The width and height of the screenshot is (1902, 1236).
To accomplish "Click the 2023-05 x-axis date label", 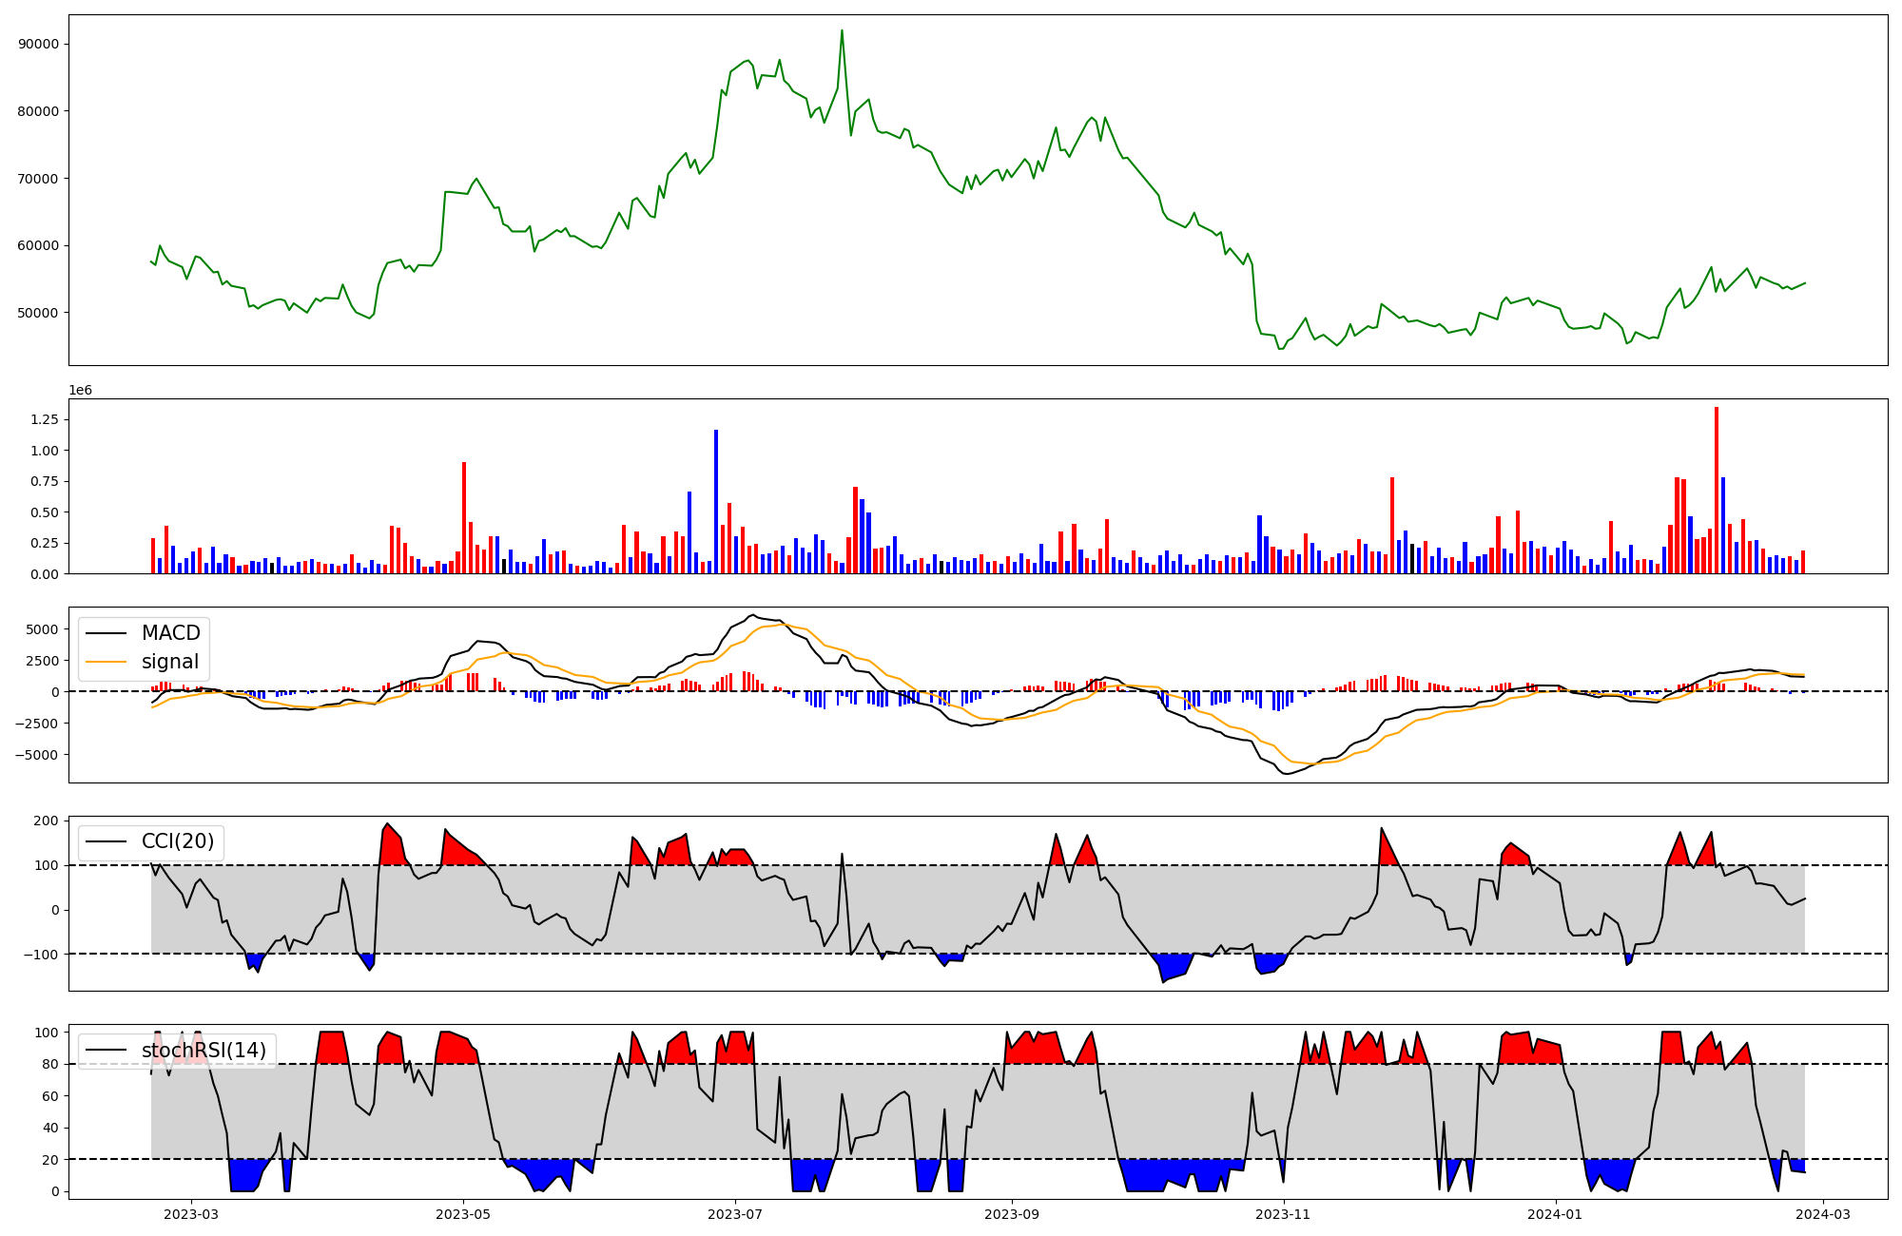I will (x=463, y=1214).
